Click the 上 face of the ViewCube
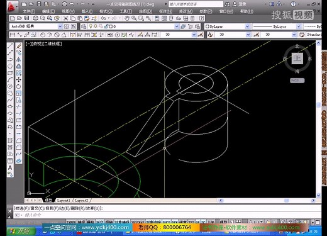Screen dimensions: 327x236 click(x=297, y=59)
